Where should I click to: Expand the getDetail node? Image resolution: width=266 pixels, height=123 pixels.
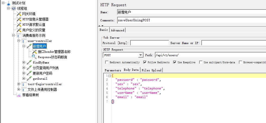pyautogui.click(x=24, y=79)
